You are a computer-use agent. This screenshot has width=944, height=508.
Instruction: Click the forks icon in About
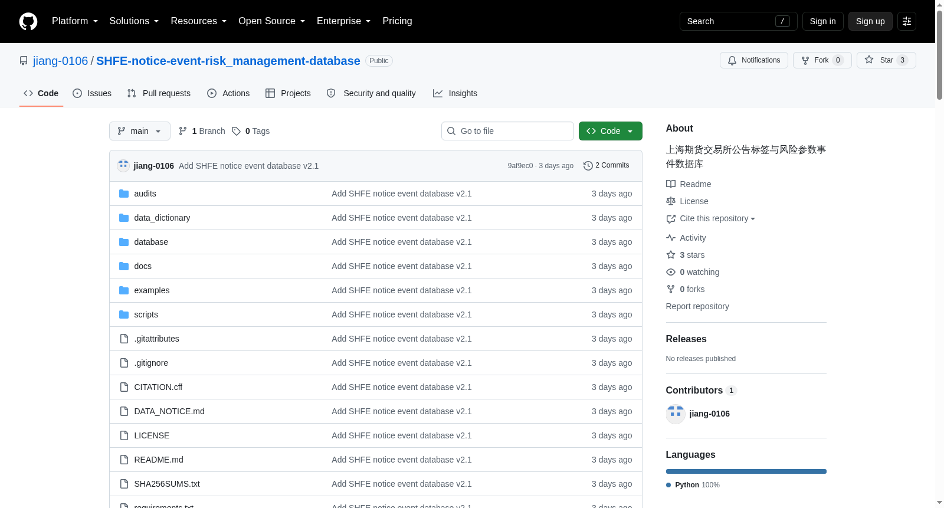671,289
